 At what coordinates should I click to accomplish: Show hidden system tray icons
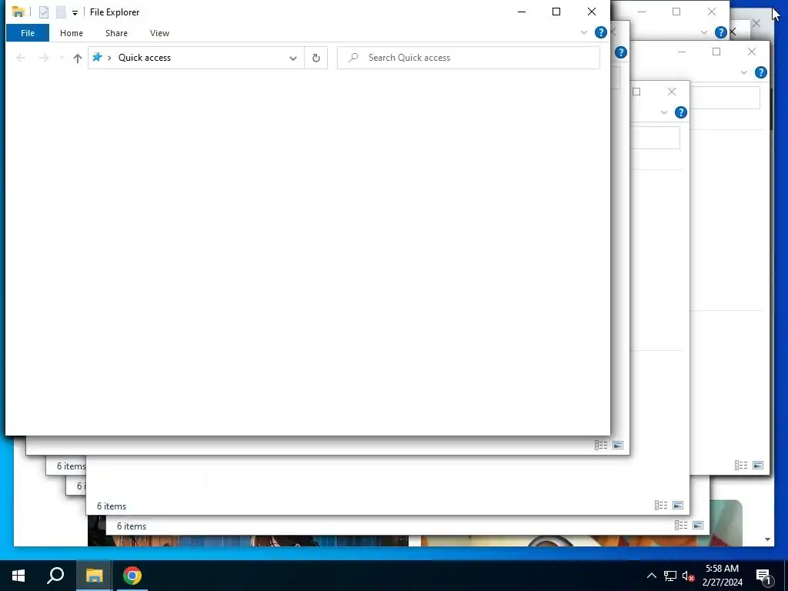(x=651, y=576)
